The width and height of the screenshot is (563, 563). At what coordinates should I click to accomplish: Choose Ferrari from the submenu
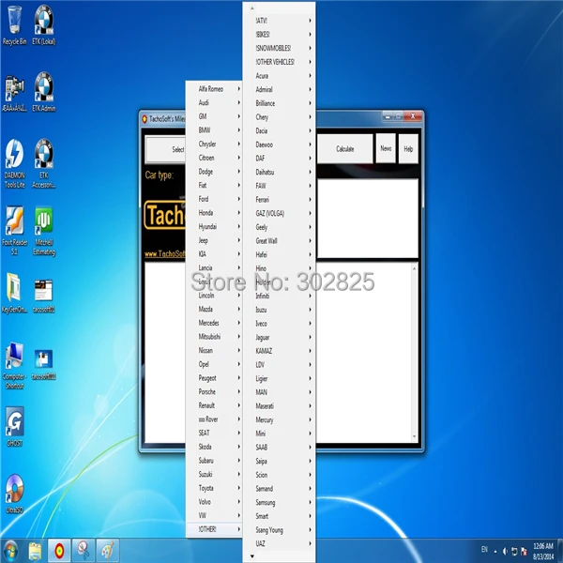(279, 200)
